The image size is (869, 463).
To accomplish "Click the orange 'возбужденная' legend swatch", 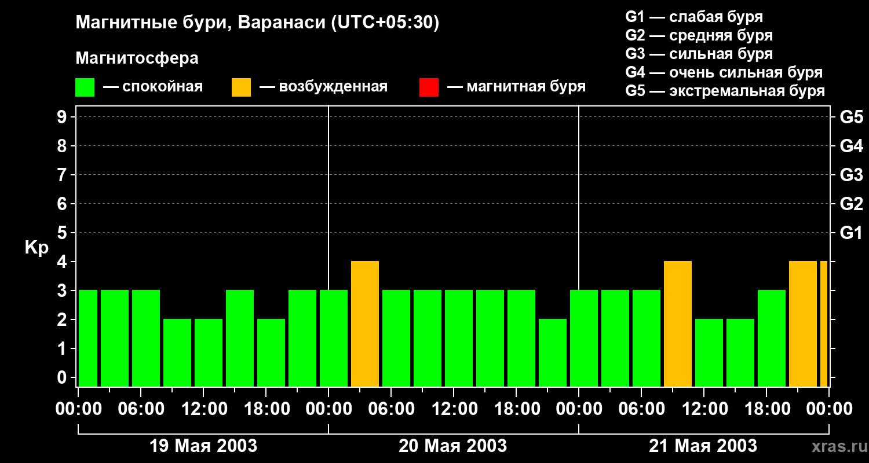I will [241, 87].
